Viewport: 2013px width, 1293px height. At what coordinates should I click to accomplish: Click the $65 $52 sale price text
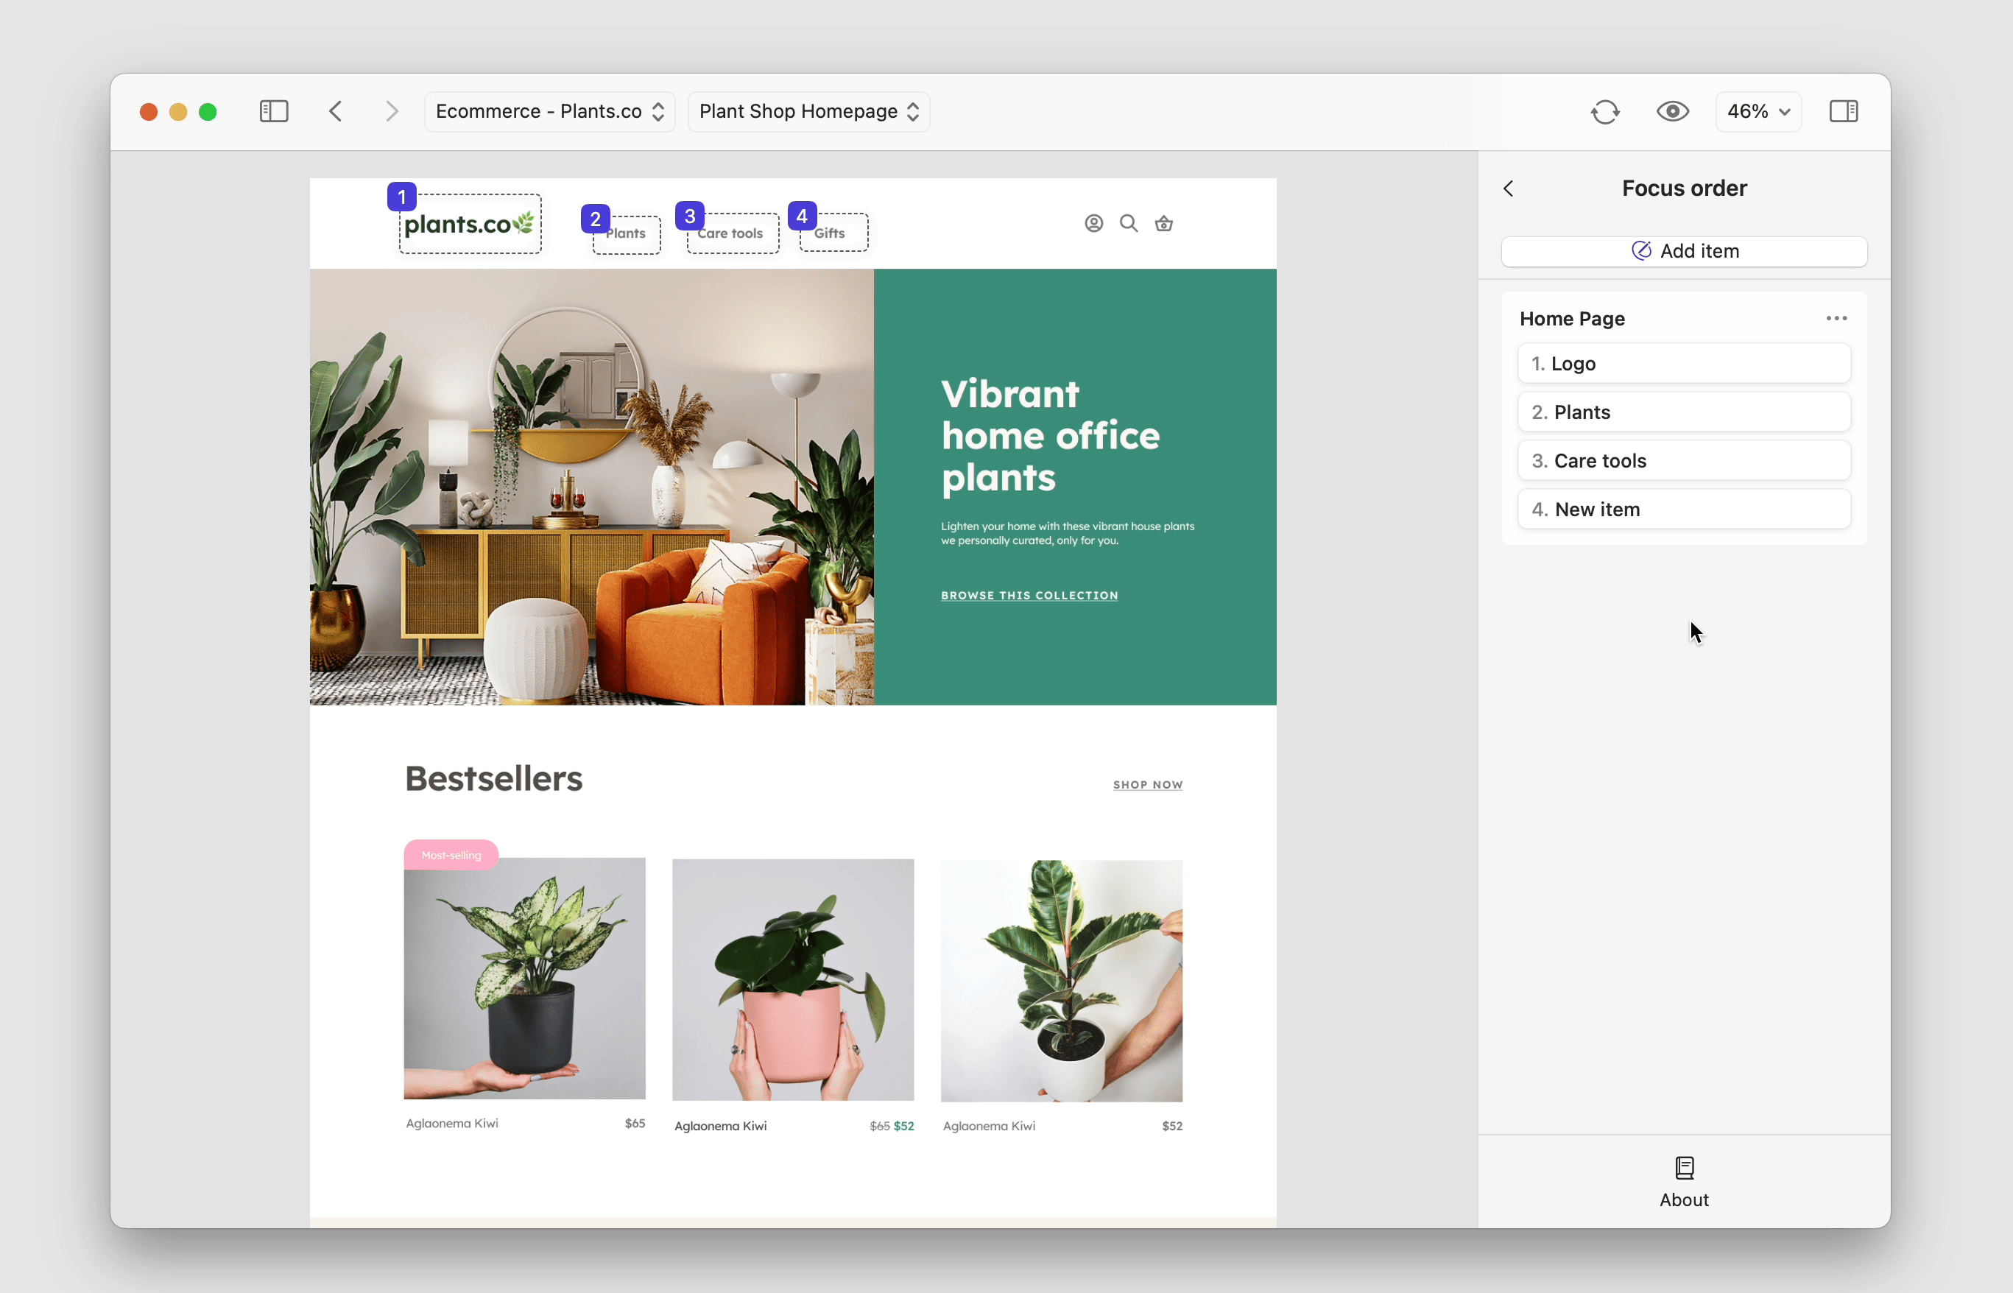point(892,1126)
